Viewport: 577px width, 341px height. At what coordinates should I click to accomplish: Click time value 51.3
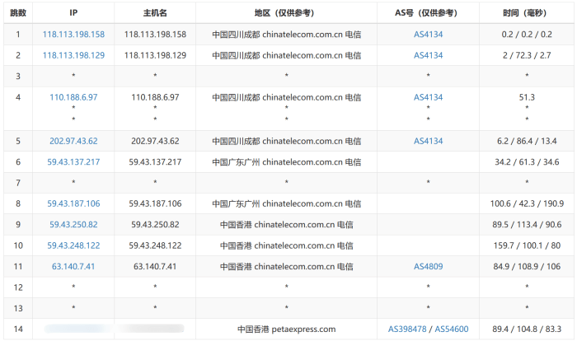[527, 97]
